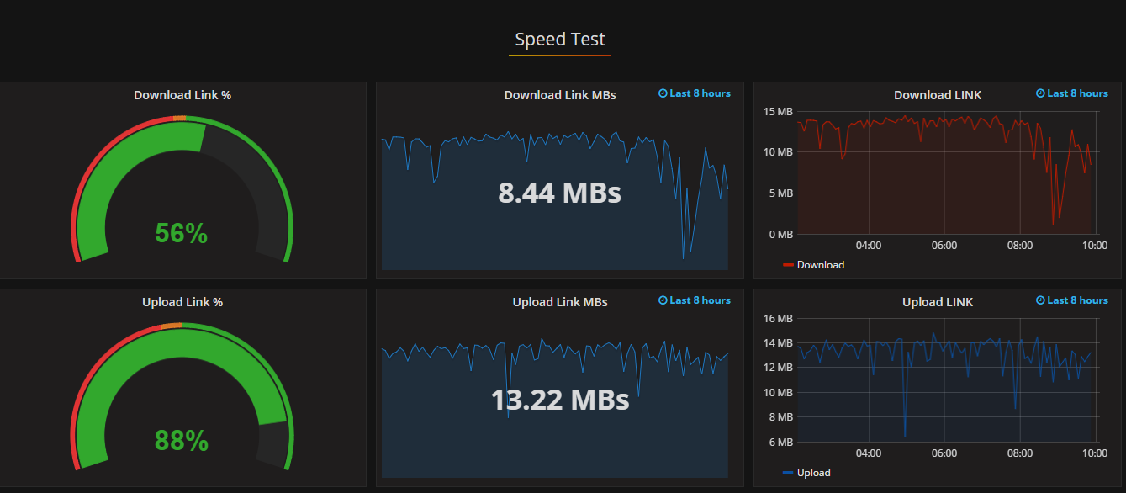Select the 13.22 MBs stat value
Screen dimensions: 1126x493
point(560,400)
